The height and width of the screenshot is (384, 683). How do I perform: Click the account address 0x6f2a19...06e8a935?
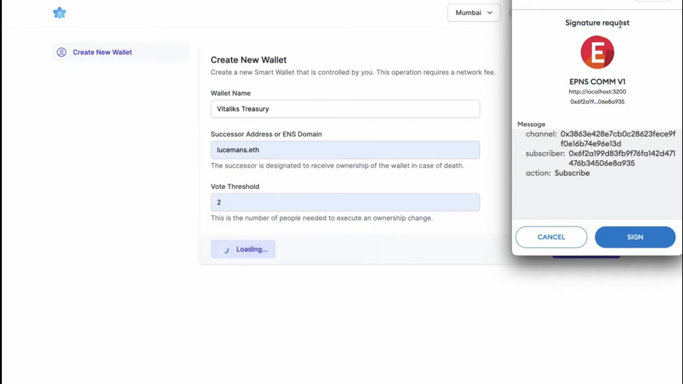tap(597, 102)
